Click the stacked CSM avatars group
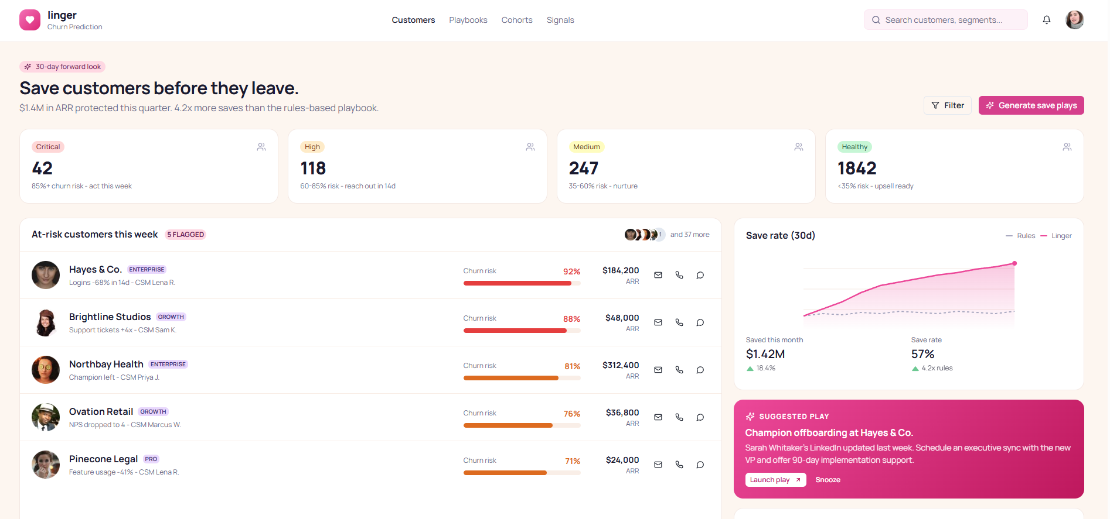 [645, 235]
